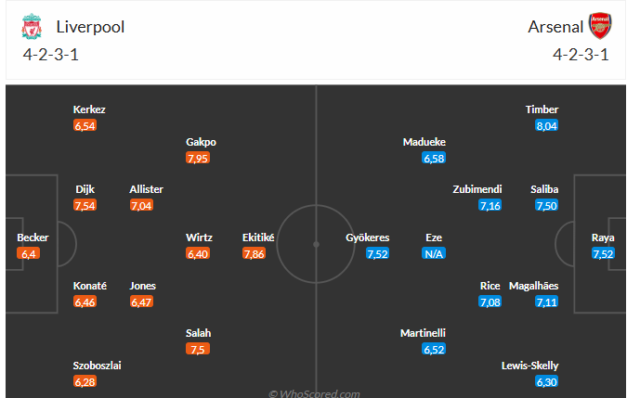Click Gakpo's 7,95 rating badge
Screen dimensions: 627x398
pyautogui.click(x=198, y=159)
